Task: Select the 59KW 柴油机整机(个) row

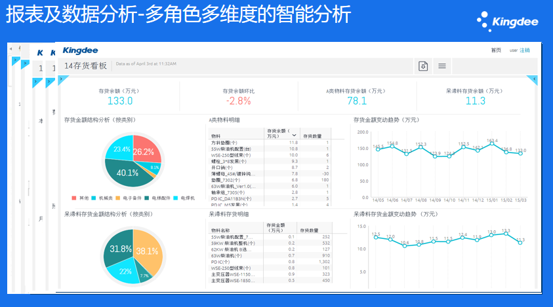Action: pyautogui.click(x=270, y=244)
